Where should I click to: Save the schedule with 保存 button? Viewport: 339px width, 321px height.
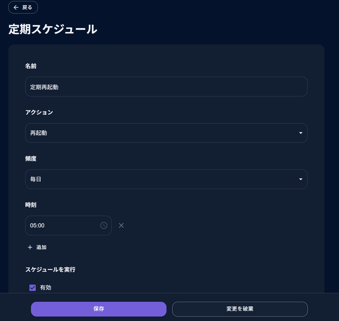[99, 309]
